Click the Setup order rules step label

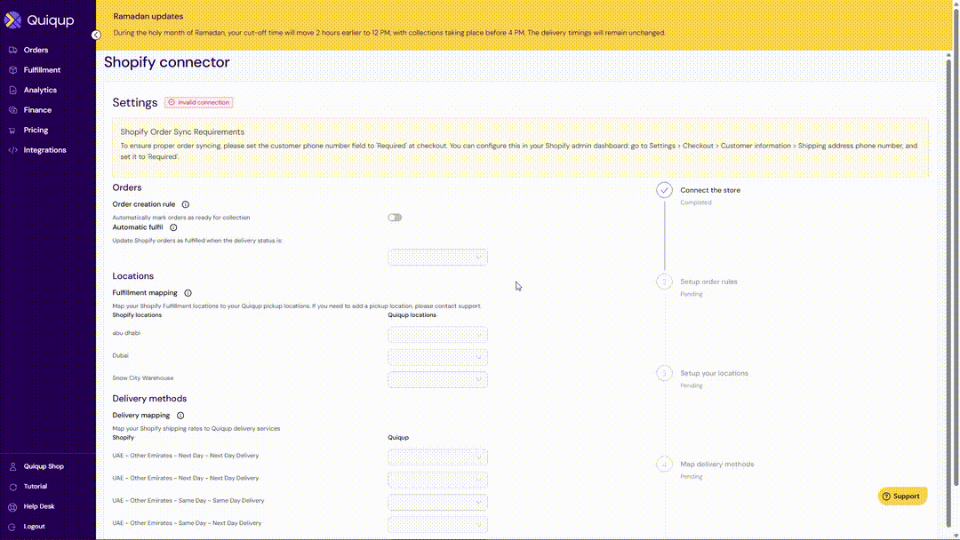pos(708,282)
